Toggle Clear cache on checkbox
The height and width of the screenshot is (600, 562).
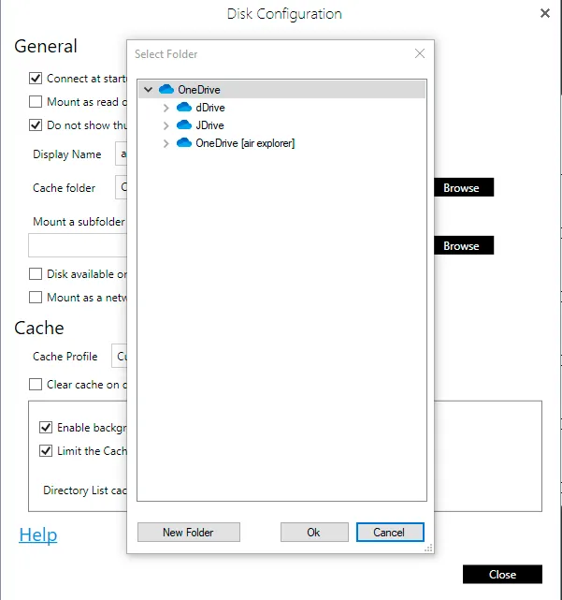coord(36,384)
